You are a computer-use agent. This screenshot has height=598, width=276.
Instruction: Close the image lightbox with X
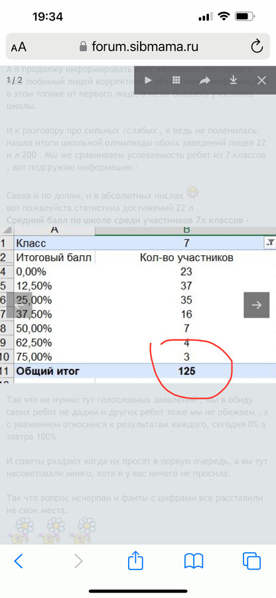262,80
